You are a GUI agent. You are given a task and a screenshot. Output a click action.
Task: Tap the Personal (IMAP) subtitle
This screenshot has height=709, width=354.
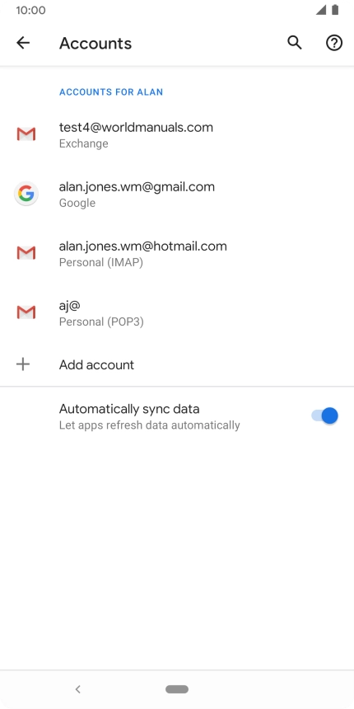tap(101, 262)
